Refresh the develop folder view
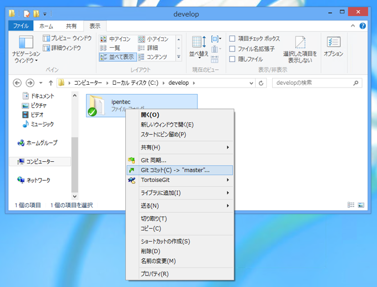 point(261,83)
